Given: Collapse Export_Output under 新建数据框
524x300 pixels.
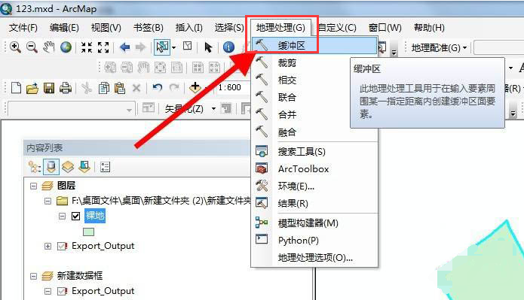Looking at the screenshot, I should point(47,291).
